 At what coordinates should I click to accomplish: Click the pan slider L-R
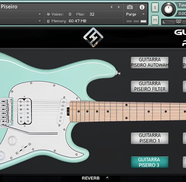click(x=174, y=22)
